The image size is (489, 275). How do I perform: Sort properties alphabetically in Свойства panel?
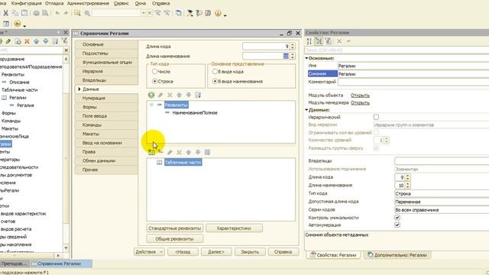point(309,40)
